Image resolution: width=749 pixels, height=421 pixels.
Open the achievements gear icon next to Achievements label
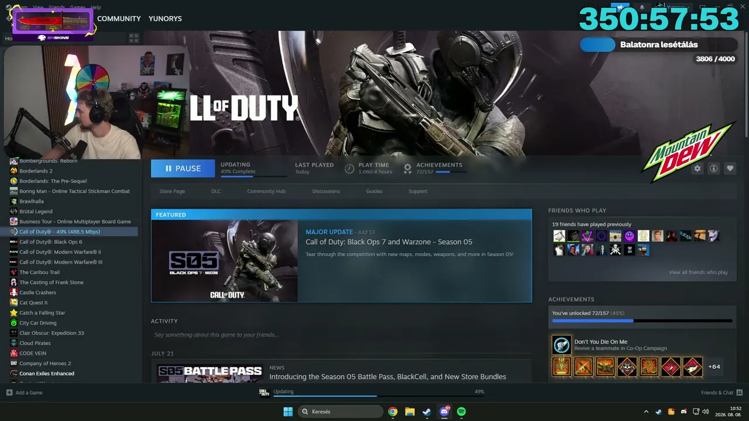(x=407, y=168)
